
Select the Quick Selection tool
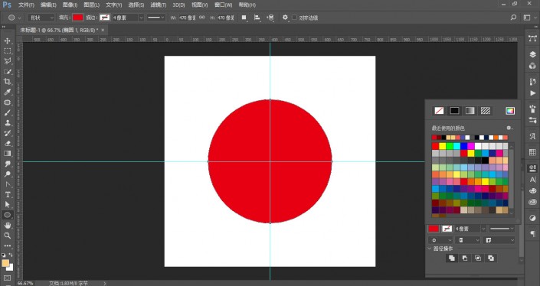7,72
